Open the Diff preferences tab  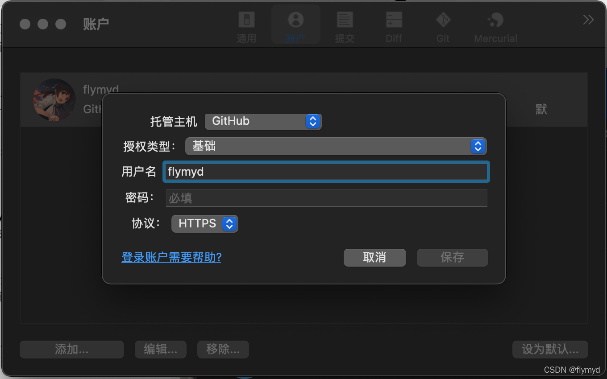(x=394, y=27)
